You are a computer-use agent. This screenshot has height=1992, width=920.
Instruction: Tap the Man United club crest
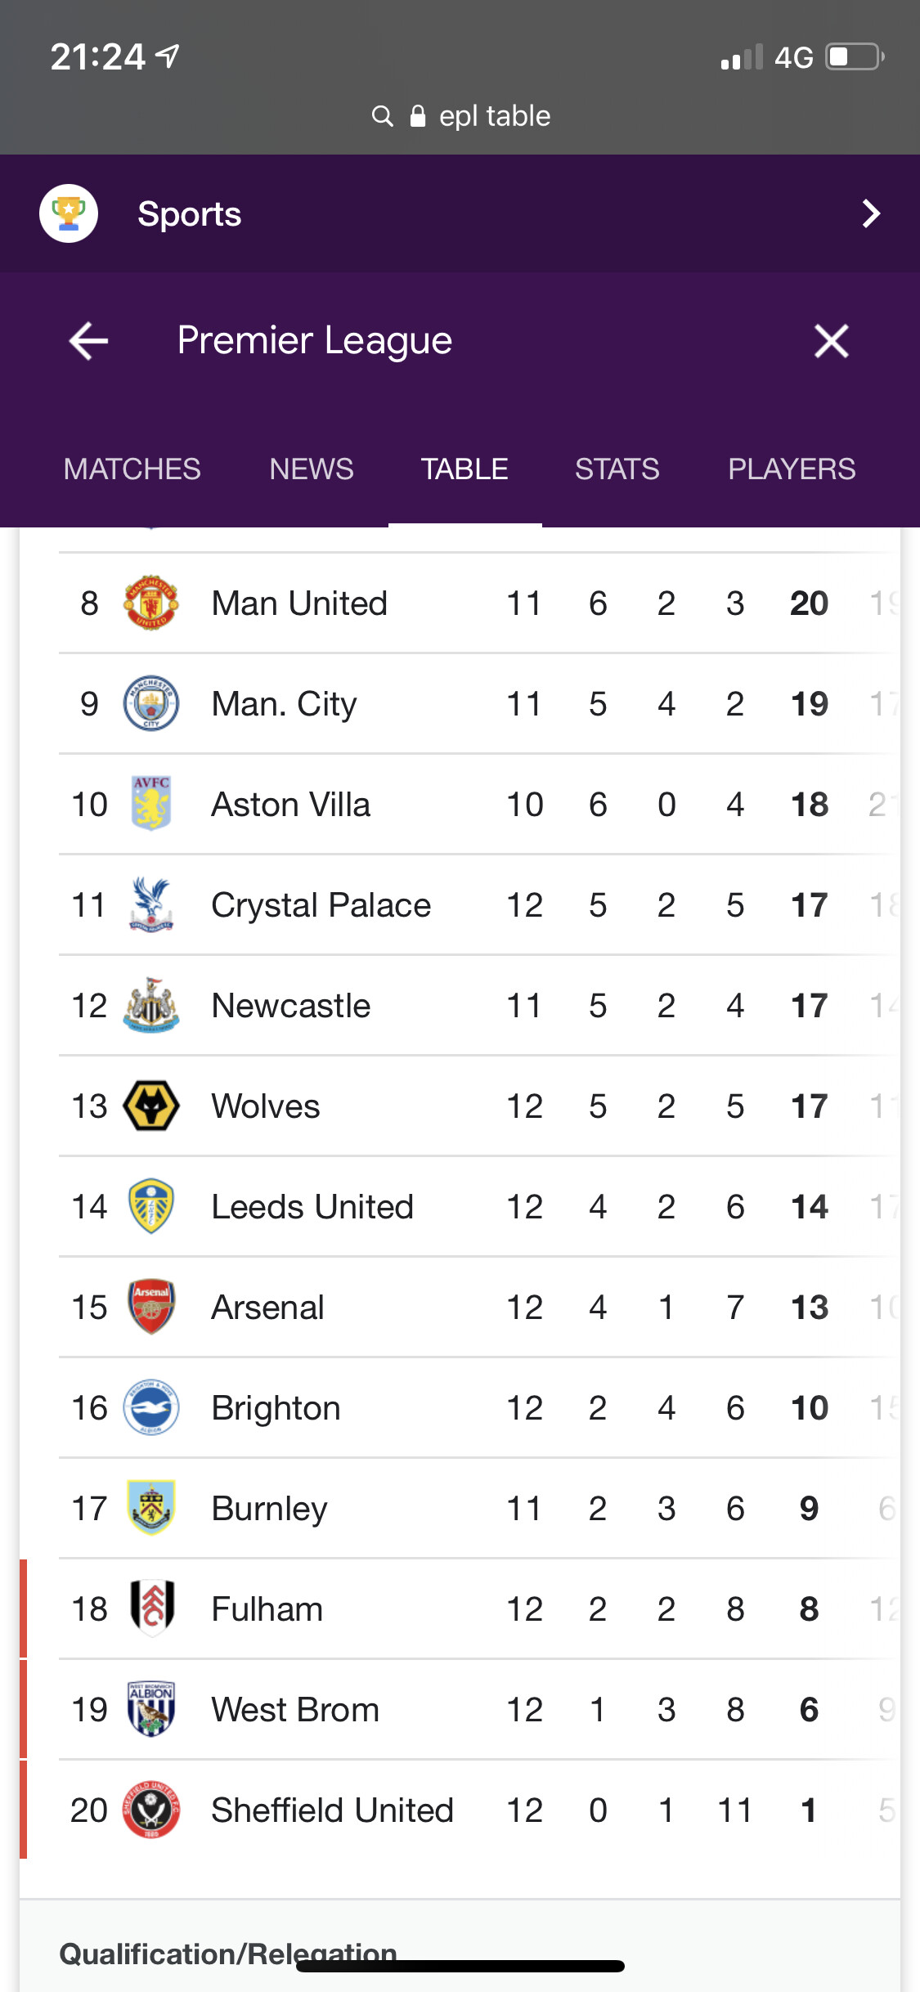click(150, 603)
